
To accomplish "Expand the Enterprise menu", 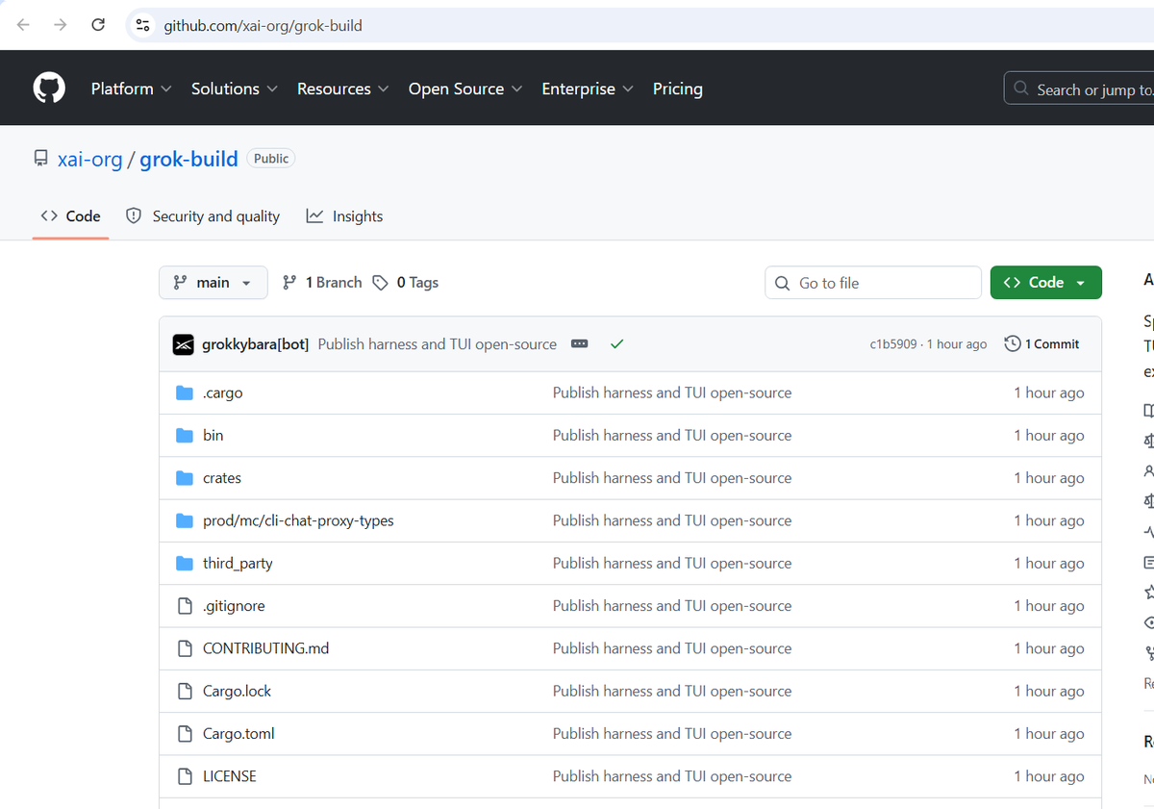I will click(x=588, y=88).
